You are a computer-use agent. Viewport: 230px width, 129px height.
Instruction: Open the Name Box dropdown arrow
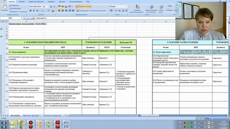point(22,18)
